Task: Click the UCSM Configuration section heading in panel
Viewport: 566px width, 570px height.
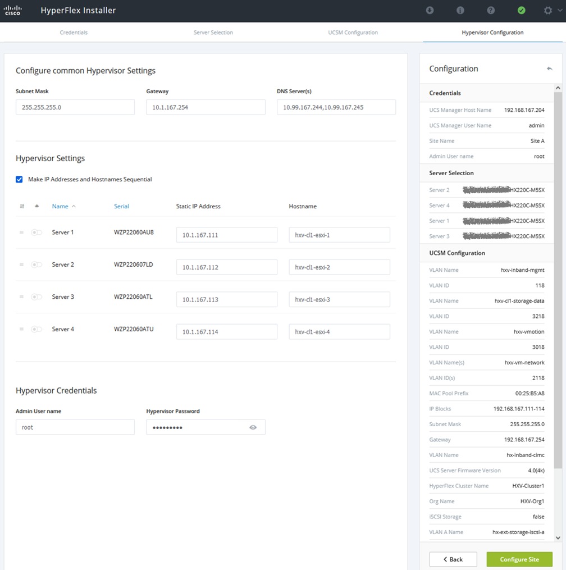Action: (x=457, y=253)
